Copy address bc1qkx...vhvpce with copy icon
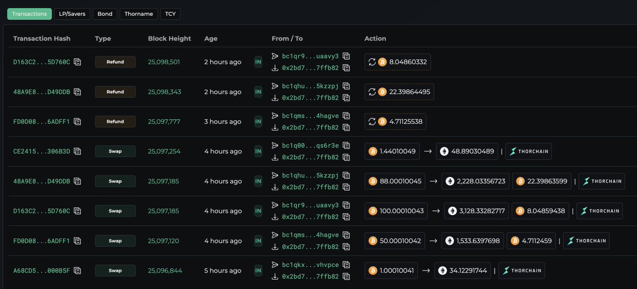This screenshot has height=289, width=637. coord(346,265)
